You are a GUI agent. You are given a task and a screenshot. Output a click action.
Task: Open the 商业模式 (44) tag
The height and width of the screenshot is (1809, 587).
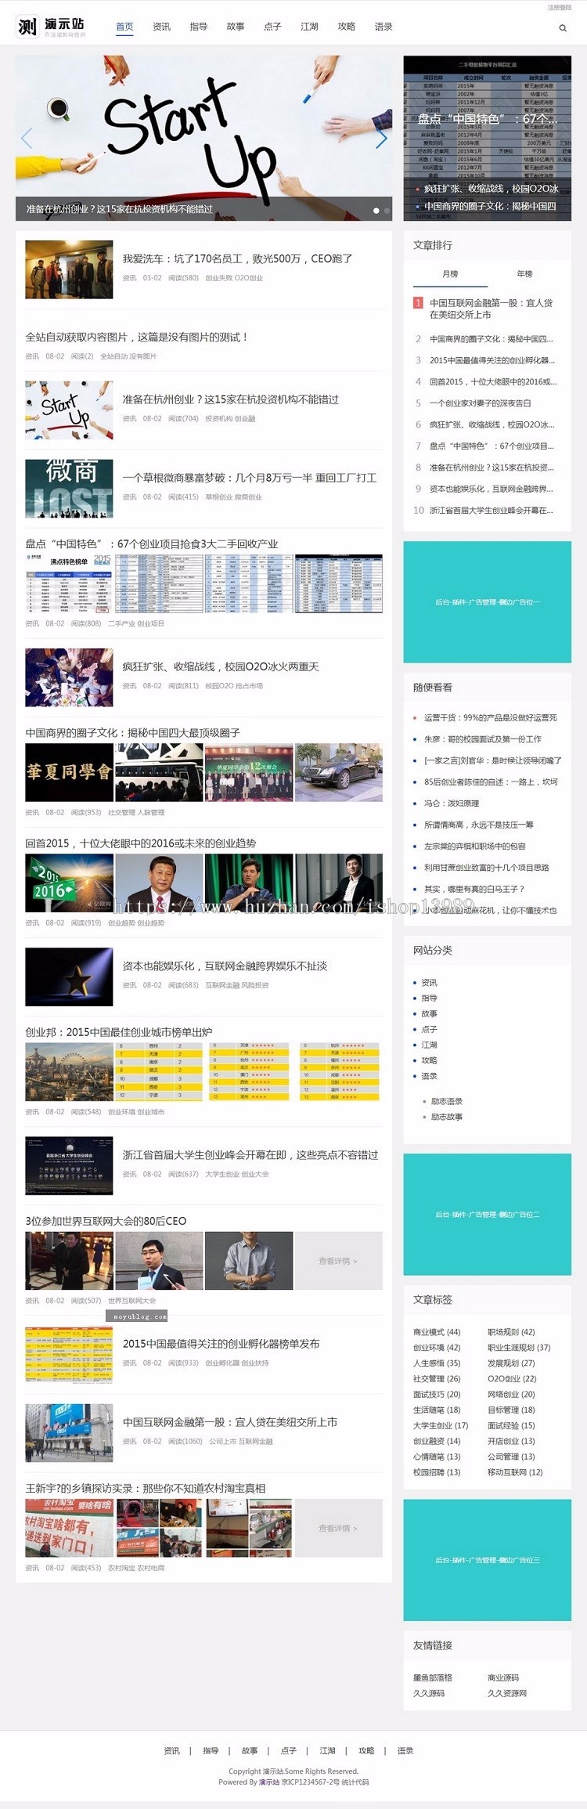[x=437, y=1332]
